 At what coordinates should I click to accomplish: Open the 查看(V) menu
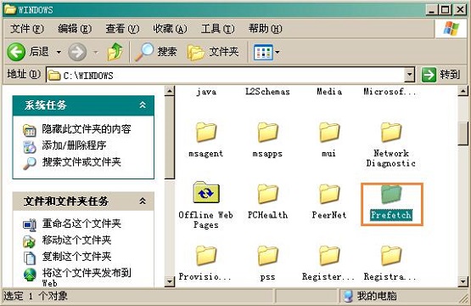[122, 29]
